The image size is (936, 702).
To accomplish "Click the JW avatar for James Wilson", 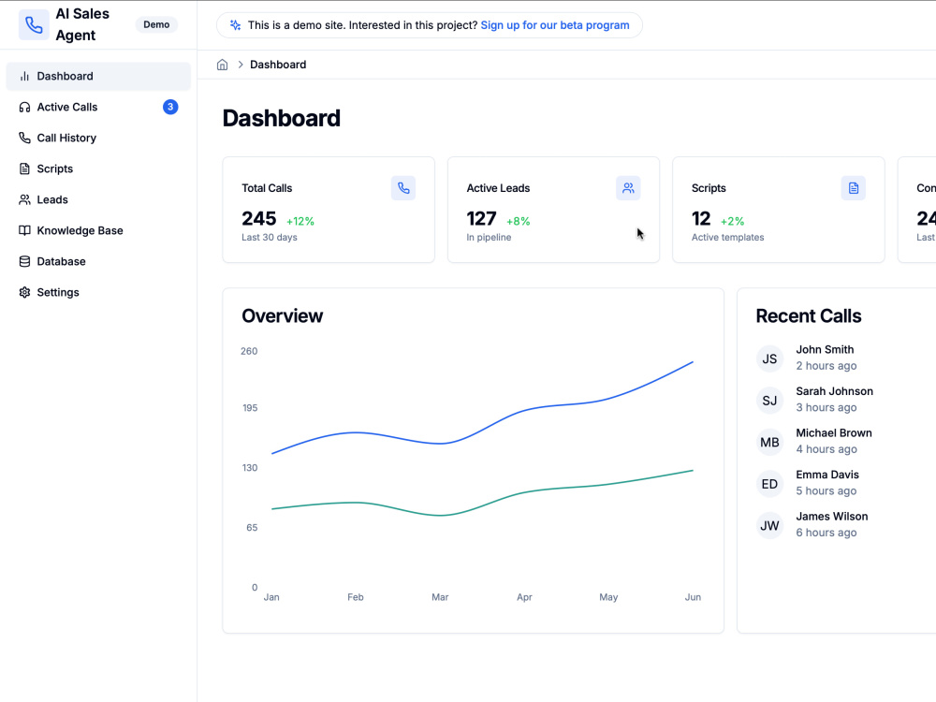I will tap(769, 525).
